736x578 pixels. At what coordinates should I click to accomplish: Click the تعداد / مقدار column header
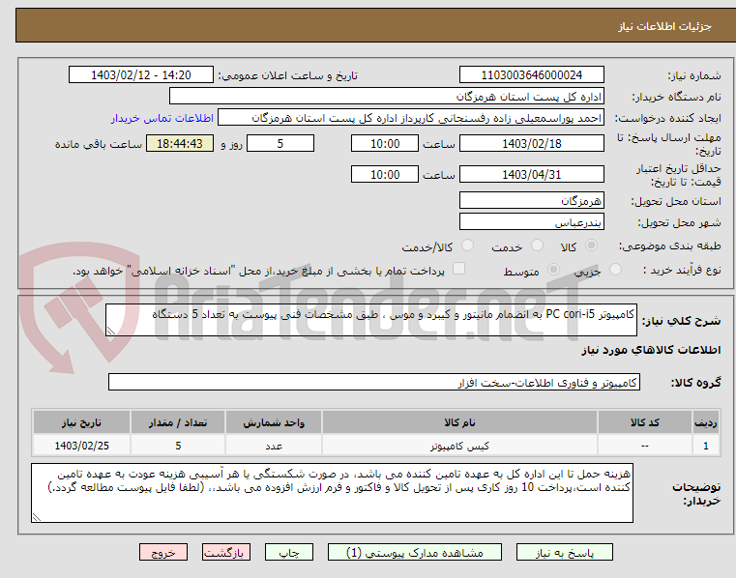(x=178, y=422)
